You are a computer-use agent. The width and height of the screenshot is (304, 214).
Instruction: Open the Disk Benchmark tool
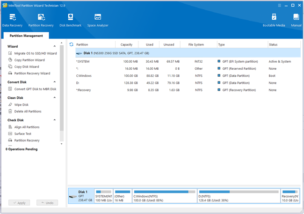(70, 20)
